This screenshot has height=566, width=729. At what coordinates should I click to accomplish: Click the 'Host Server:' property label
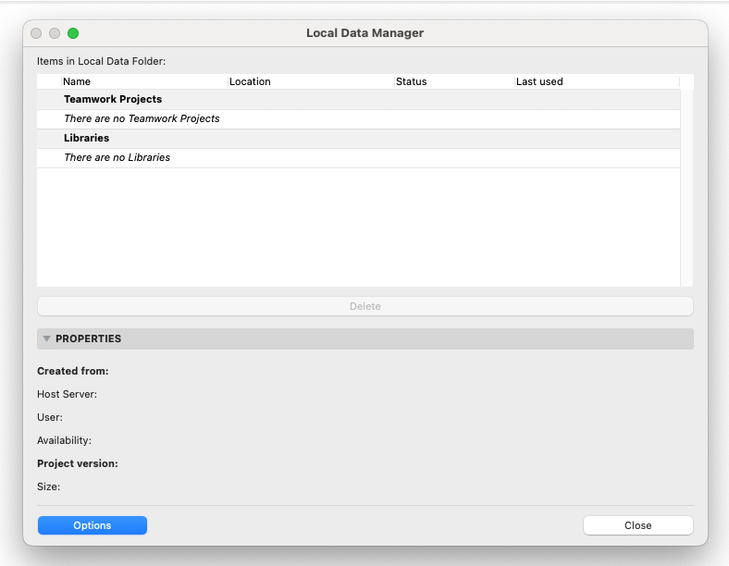tap(67, 394)
